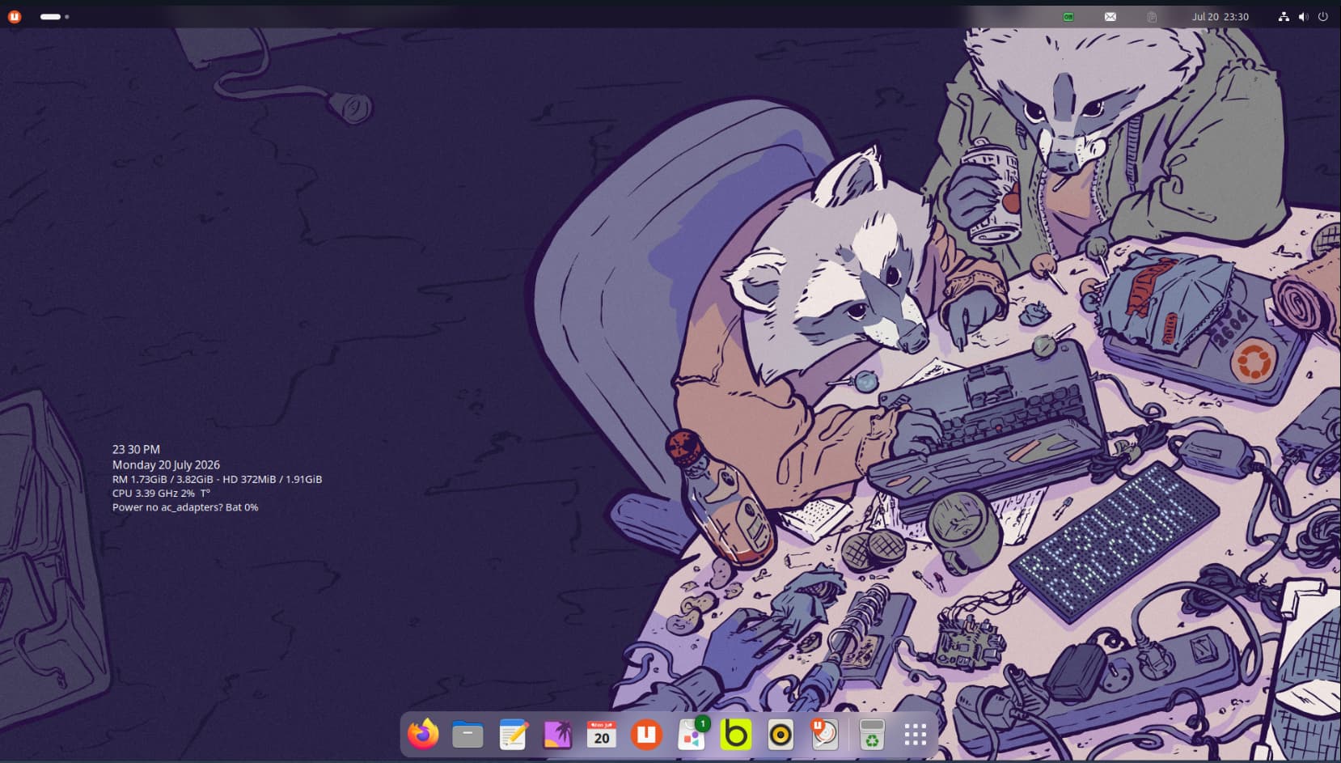Image resolution: width=1341 pixels, height=763 pixels.
Task: Open the disk icon with orange U badge
Action: (x=825, y=735)
